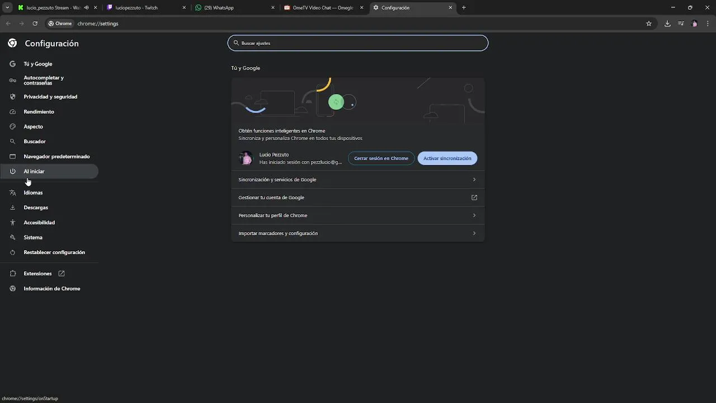Click the Aspecto palette icon
This screenshot has width=716, height=403.
click(x=12, y=126)
